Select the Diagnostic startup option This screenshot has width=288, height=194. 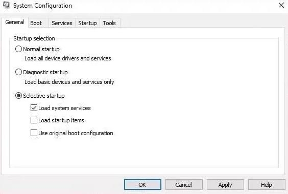pyautogui.click(x=18, y=72)
